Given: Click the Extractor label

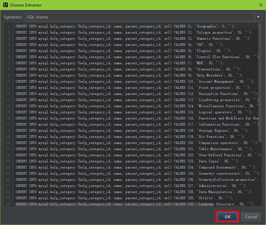Looking at the screenshot, I should (13, 17).
